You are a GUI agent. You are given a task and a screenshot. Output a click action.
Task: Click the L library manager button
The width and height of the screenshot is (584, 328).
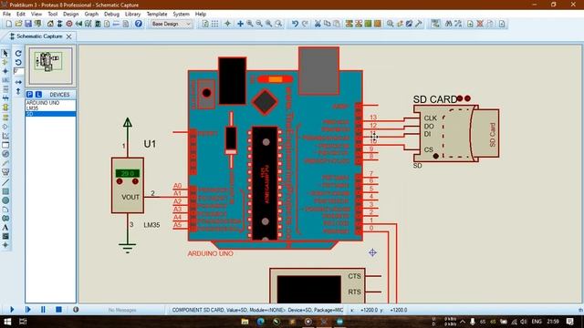click(x=38, y=95)
